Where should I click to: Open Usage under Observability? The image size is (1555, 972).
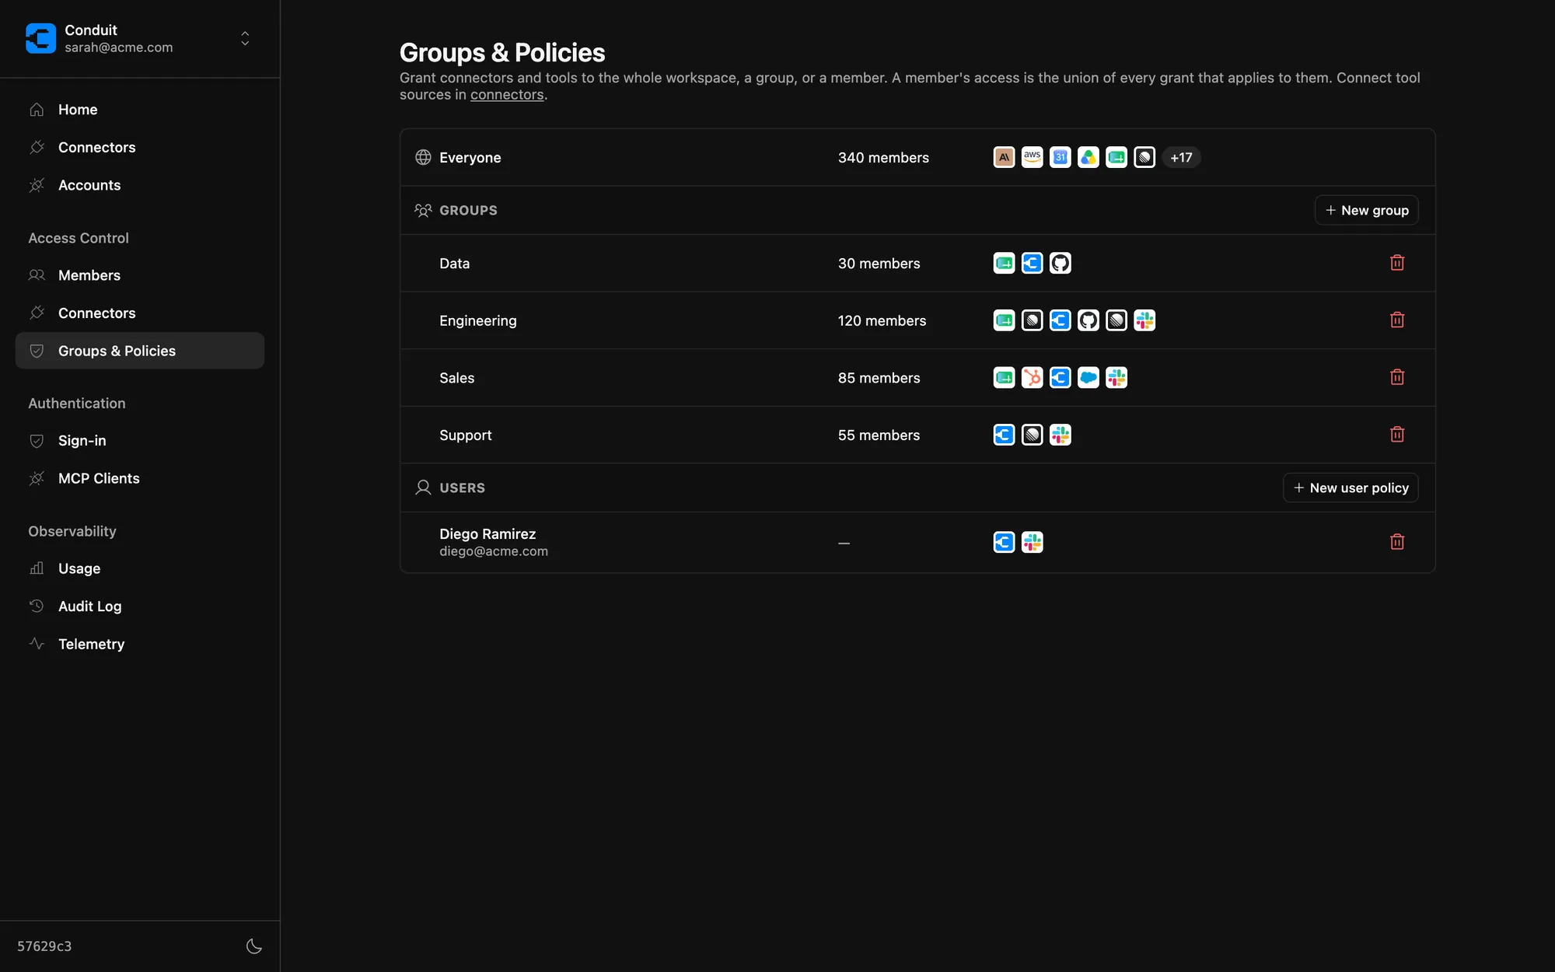(x=140, y=568)
